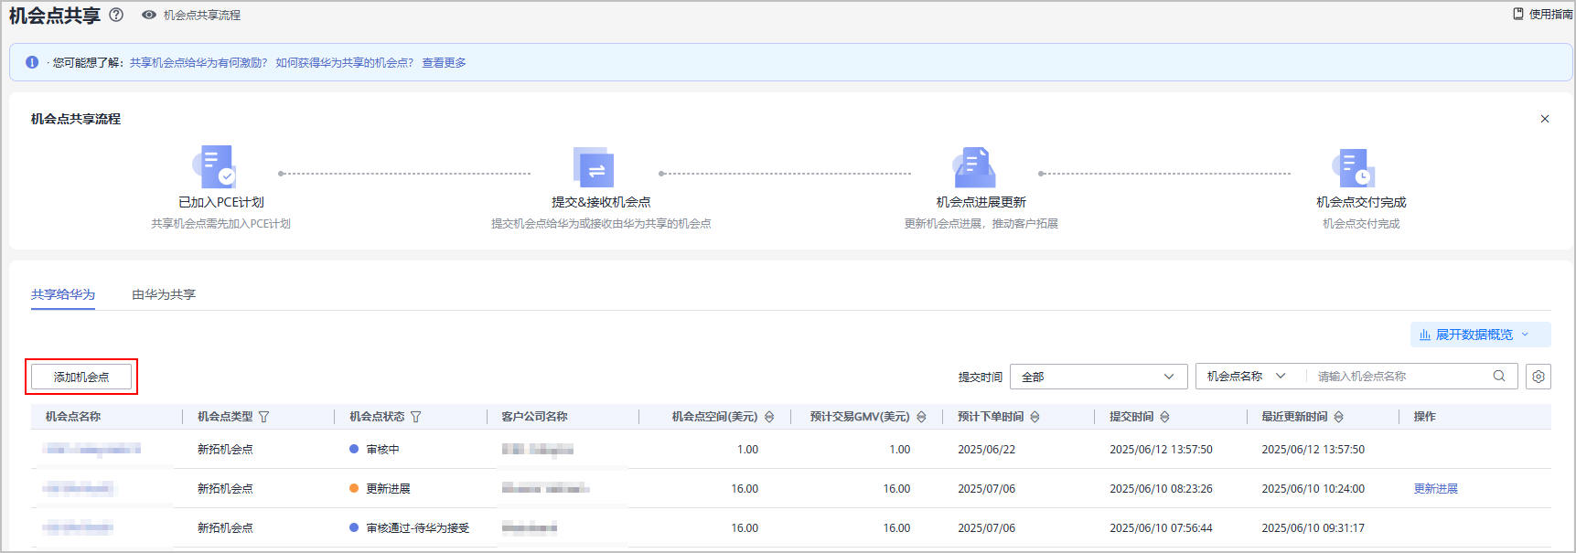Click the magnifier search icon

tap(1499, 376)
